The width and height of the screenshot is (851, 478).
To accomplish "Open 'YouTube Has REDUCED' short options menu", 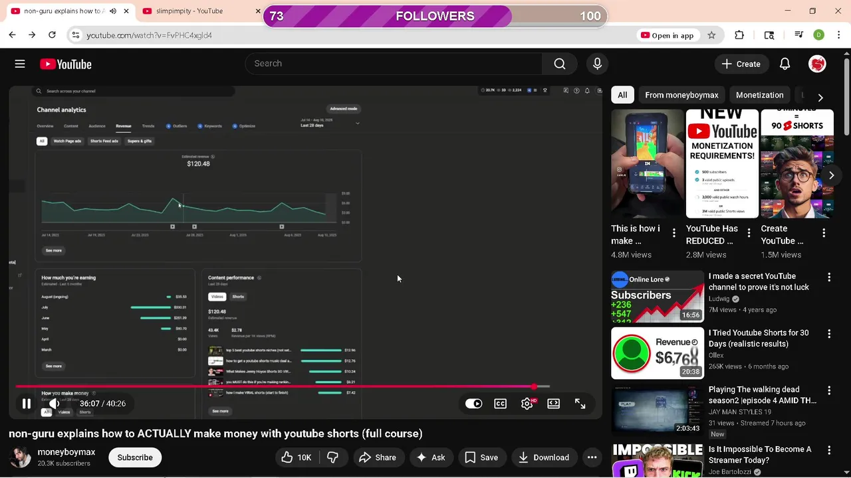I will click(749, 233).
